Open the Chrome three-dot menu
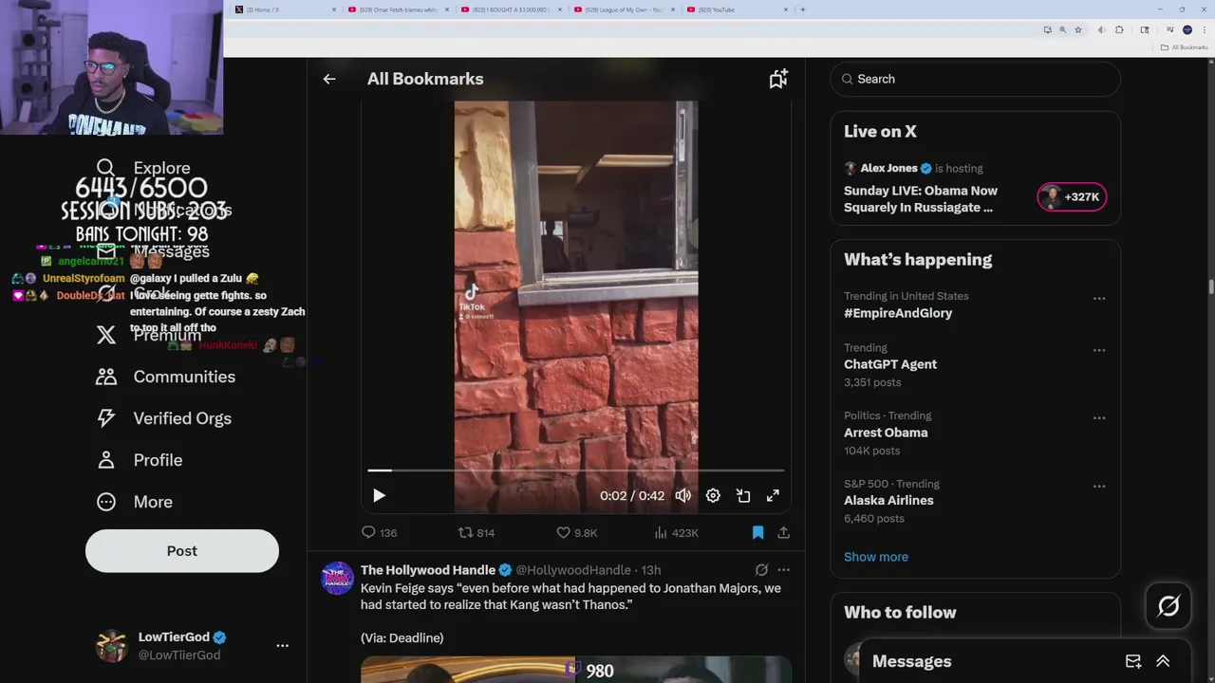1215x683 pixels. pyautogui.click(x=1204, y=29)
